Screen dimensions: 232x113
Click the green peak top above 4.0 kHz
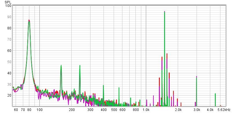[215, 94]
